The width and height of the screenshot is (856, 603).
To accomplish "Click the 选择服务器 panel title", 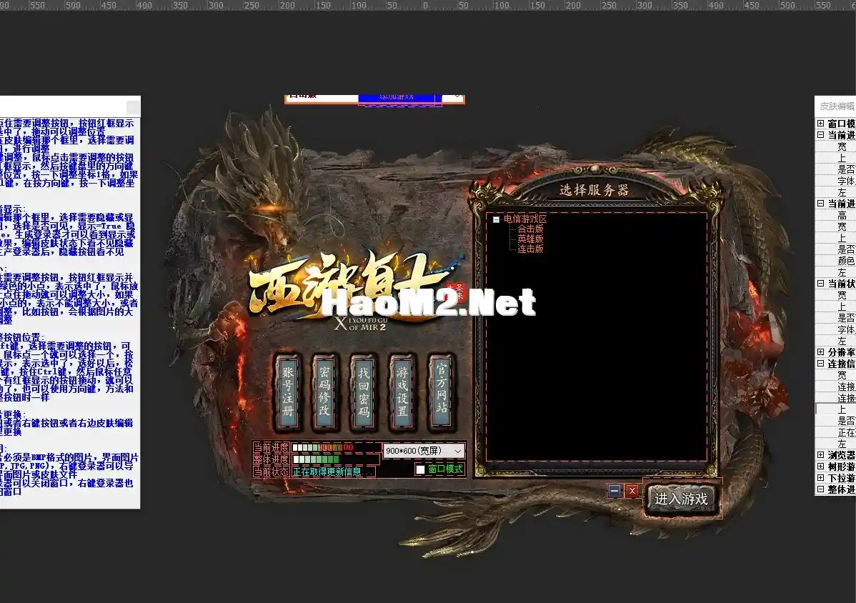I will [594, 190].
